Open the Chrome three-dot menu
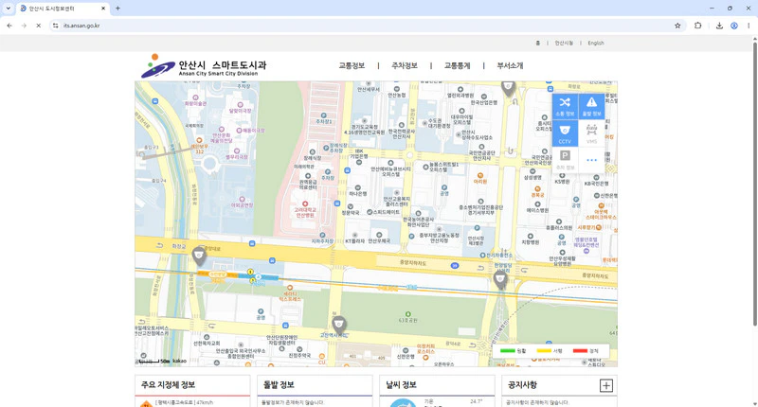The image size is (758, 407). coord(749,26)
